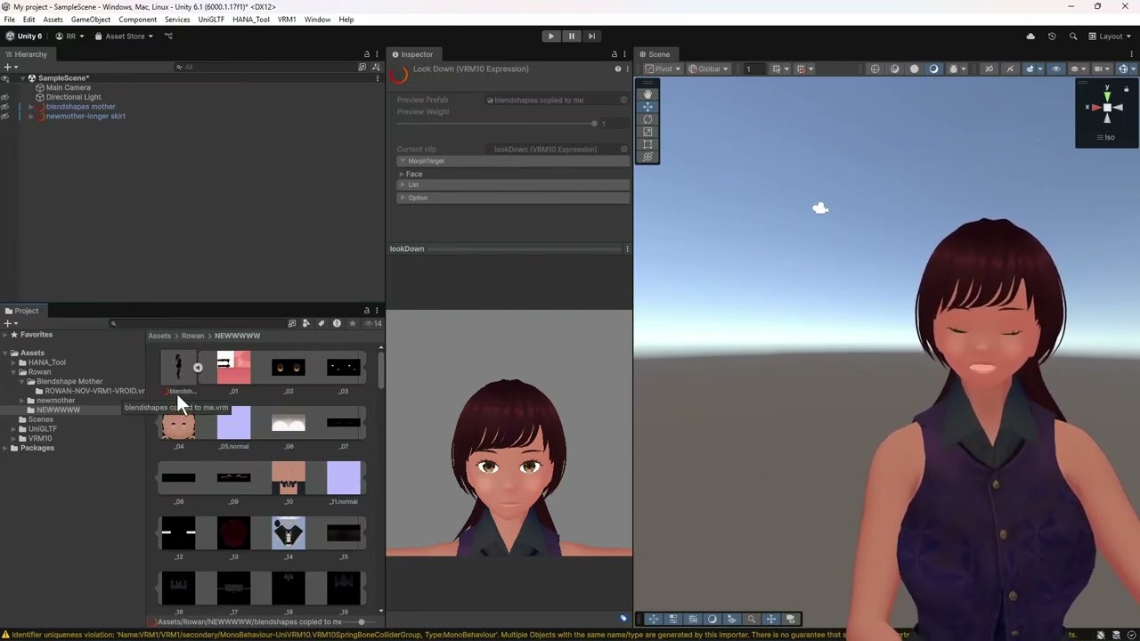Lock the Inspector panel

click(614, 54)
